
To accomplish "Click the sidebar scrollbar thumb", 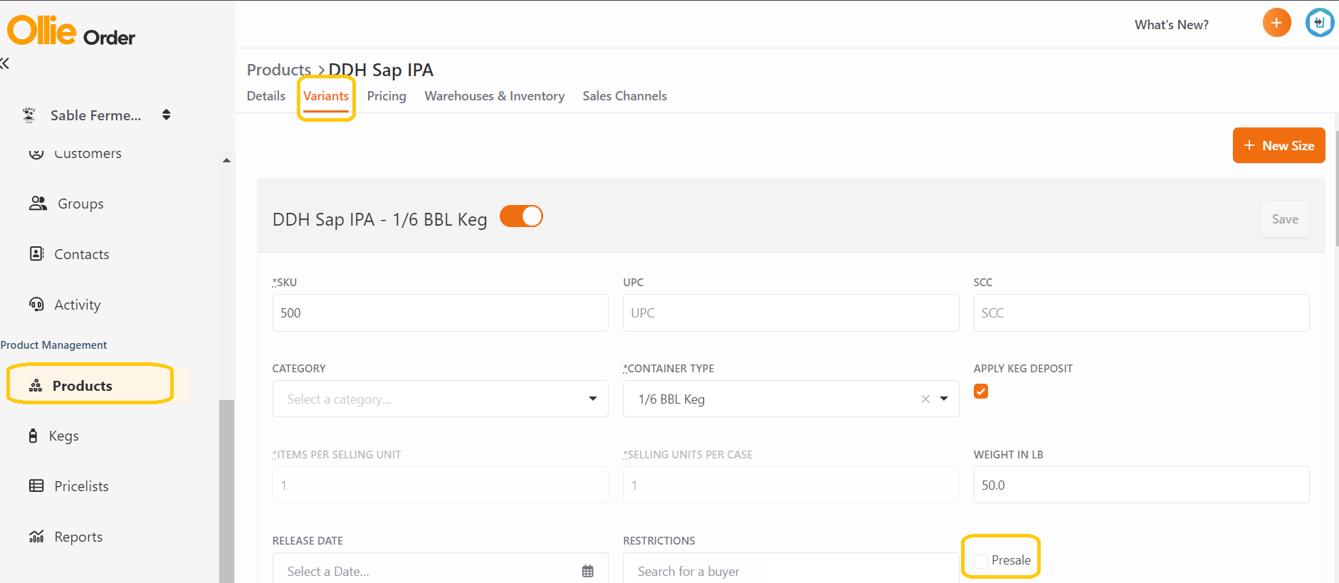I will point(226,491).
